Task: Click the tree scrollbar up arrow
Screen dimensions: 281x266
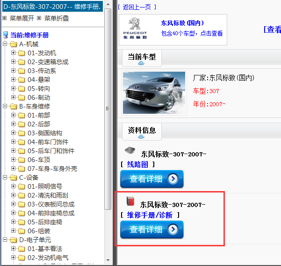Action: 108,4
